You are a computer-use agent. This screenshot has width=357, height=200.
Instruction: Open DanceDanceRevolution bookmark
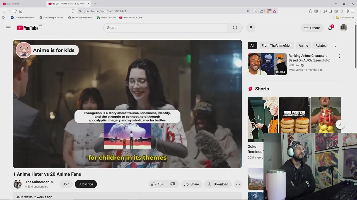pyautogui.click(x=23, y=17)
